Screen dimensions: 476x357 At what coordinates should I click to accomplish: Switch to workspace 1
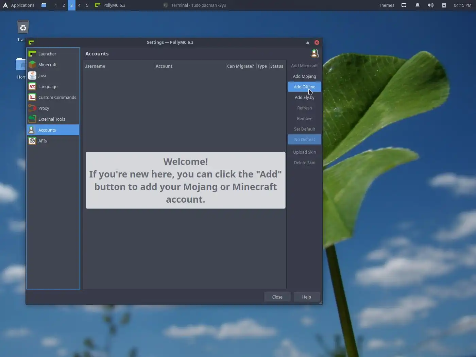click(55, 5)
